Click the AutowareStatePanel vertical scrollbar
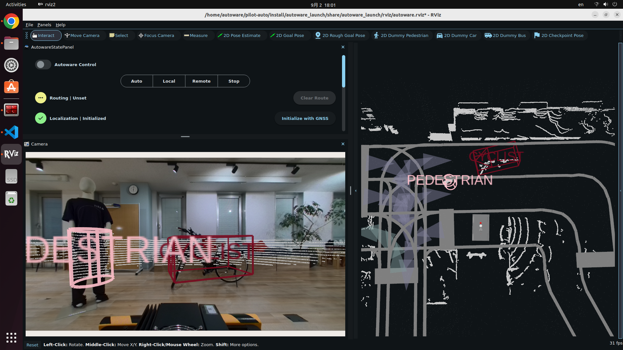 point(344,71)
